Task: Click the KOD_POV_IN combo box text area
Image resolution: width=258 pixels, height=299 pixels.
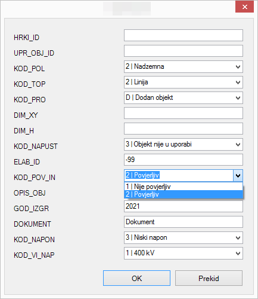Action: [179, 176]
